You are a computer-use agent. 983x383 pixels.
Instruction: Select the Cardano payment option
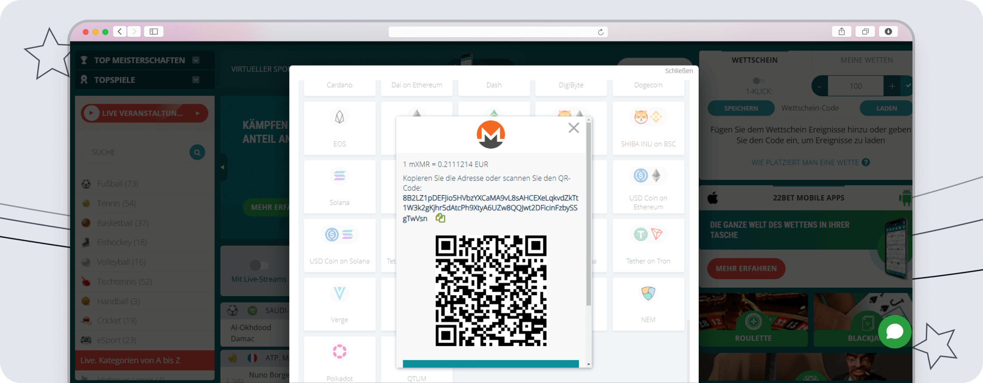(x=340, y=87)
